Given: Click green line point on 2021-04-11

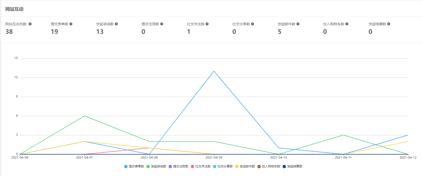Looking at the screenshot, I should (343, 135).
